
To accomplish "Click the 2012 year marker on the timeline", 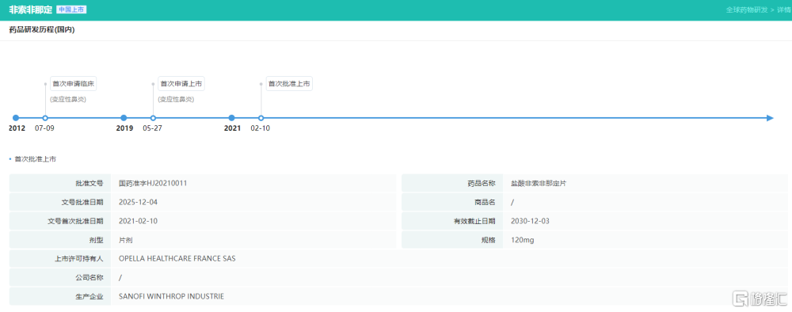I will (x=16, y=118).
